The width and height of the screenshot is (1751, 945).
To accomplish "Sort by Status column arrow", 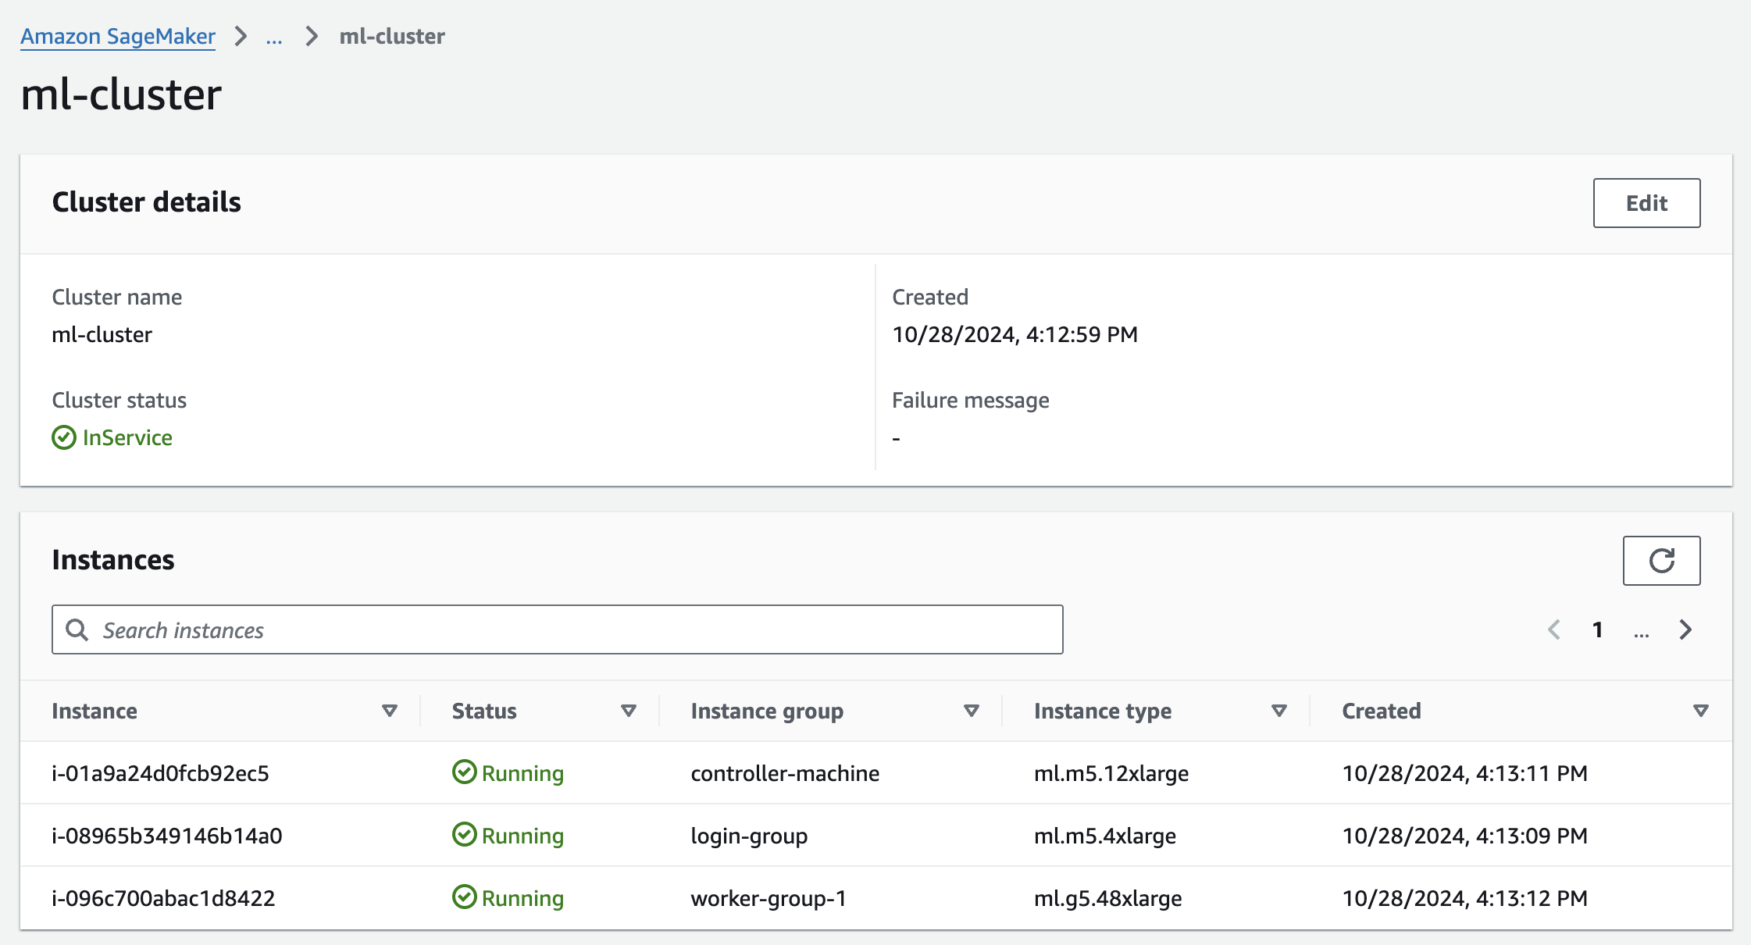I will (x=628, y=711).
